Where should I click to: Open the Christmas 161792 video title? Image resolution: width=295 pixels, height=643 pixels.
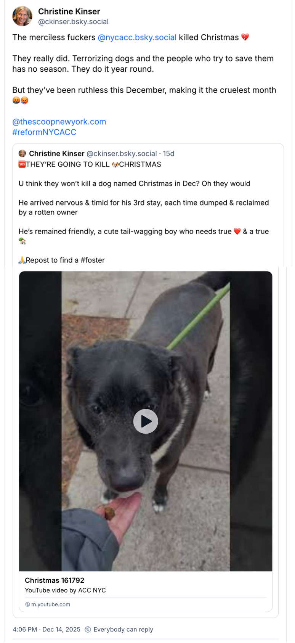pyautogui.click(x=55, y=580)
